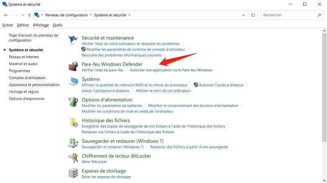Viewport: 327px width, 183px height.
Task: Click the magnifier icon in search box
Action: point(319,15)
